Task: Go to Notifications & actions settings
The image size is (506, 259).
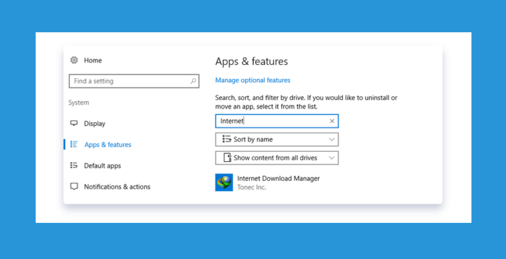Action: [x=117, y=187]
